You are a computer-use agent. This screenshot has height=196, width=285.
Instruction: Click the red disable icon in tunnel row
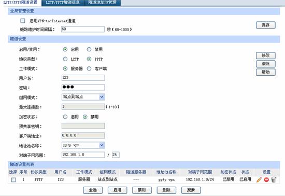266,179
